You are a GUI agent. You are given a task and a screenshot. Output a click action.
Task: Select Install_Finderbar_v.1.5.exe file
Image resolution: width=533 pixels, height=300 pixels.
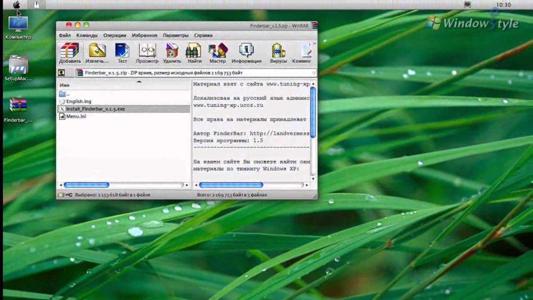124,109
